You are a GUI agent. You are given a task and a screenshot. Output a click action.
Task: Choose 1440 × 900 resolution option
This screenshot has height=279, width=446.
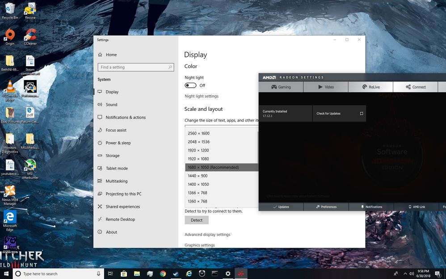pyautogui.click(x=222, y=176)
